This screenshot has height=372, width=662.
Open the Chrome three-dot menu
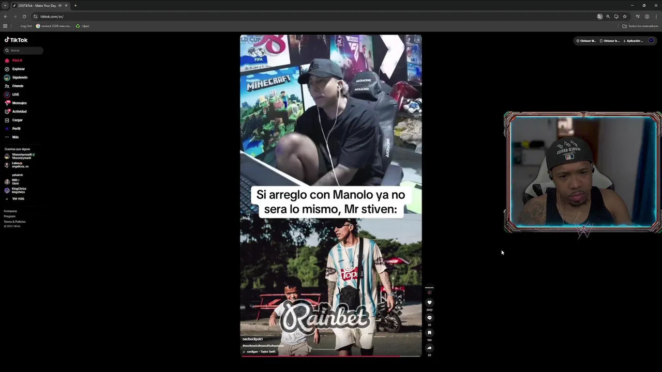656,17
